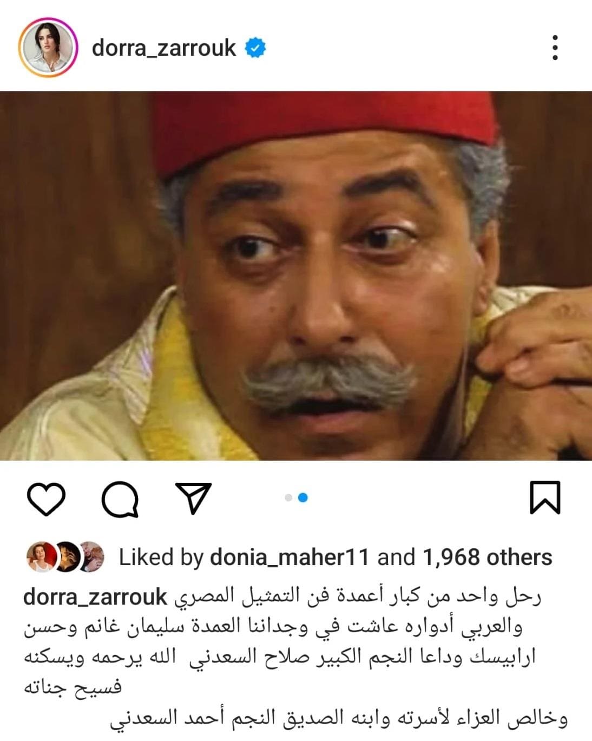Open three-dot more options menu

555,48
